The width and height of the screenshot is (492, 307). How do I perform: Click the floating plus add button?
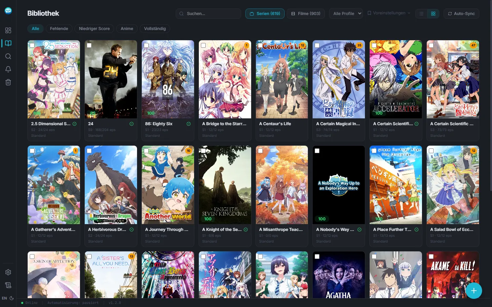pyautogui.click(x=474, y=291)
